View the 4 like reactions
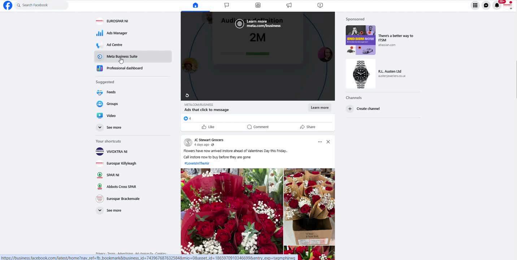 pos(187,118)
